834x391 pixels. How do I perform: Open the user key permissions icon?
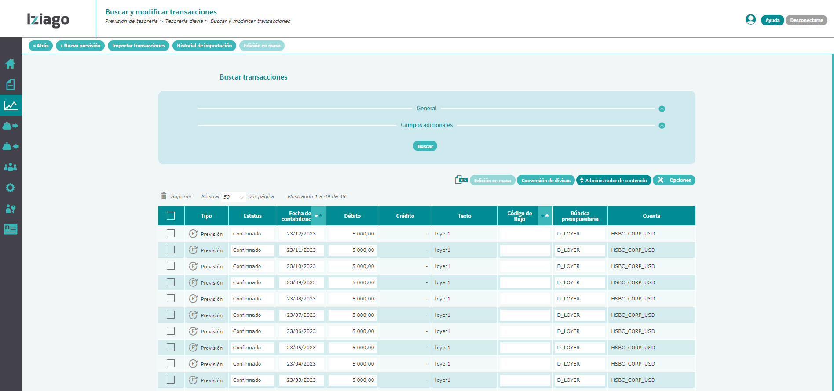click(x=11, y=209)
